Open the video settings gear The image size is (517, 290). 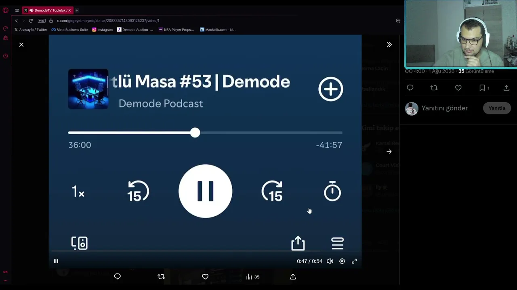tap(342, 261)
